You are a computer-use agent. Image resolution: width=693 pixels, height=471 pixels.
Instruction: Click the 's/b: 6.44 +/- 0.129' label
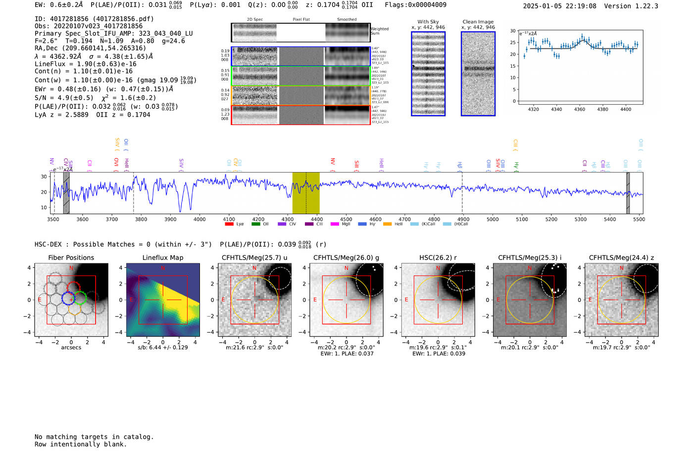point(163,347)
